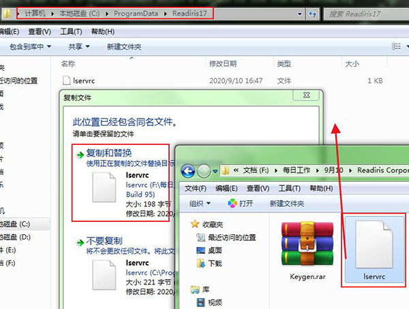
Task: Click the search Readiris17 input field
Action: (x=366, y=14)
